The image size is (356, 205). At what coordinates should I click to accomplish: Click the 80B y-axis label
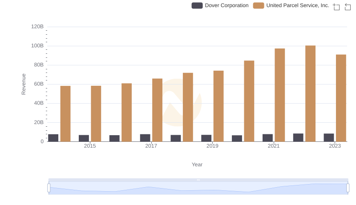[x=39, y=65]
